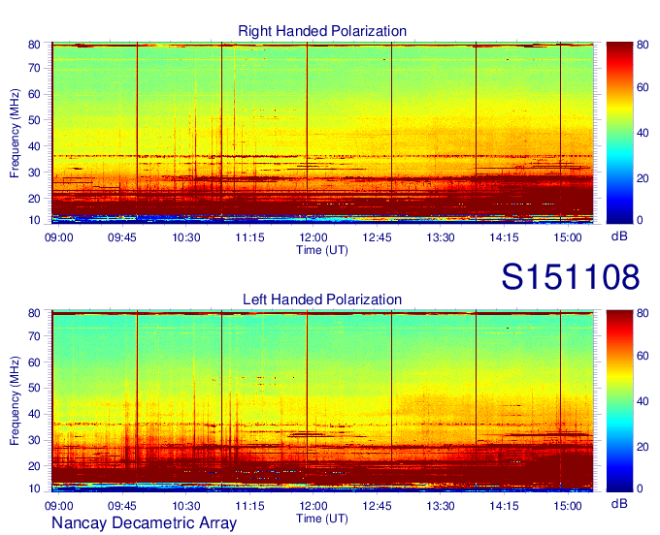Click the Frequency (MHz) axis label of the right-handed plot
Screen dimensions: 660x535
(15, 133)
